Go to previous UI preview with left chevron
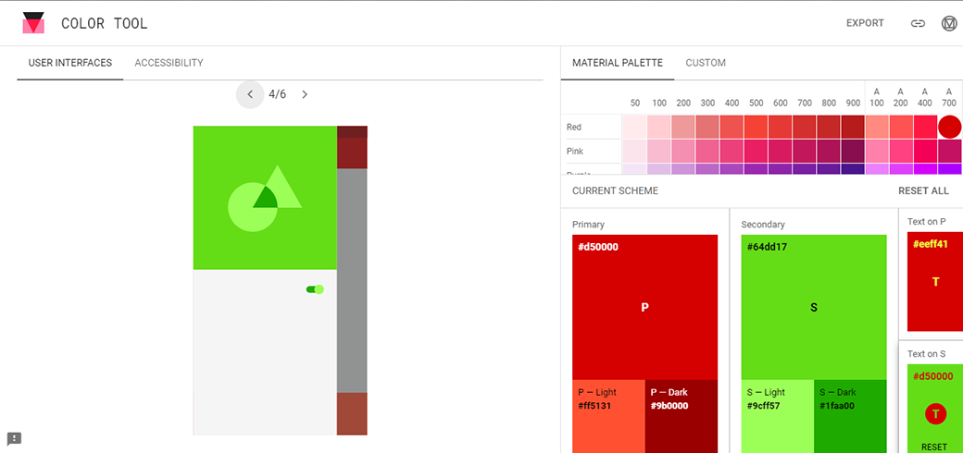The image size is (963, 453). (250, 94)
